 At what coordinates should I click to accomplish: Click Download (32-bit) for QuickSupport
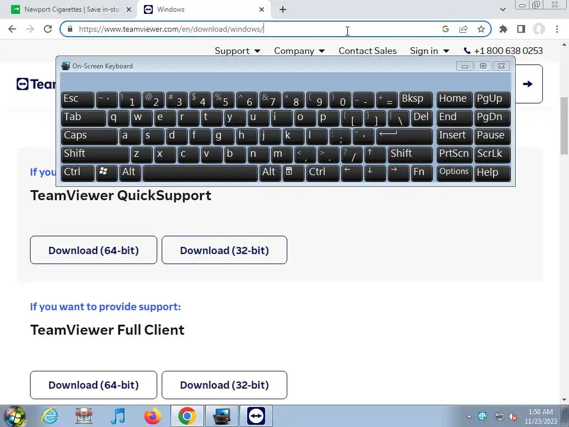[x=224, y=250]
